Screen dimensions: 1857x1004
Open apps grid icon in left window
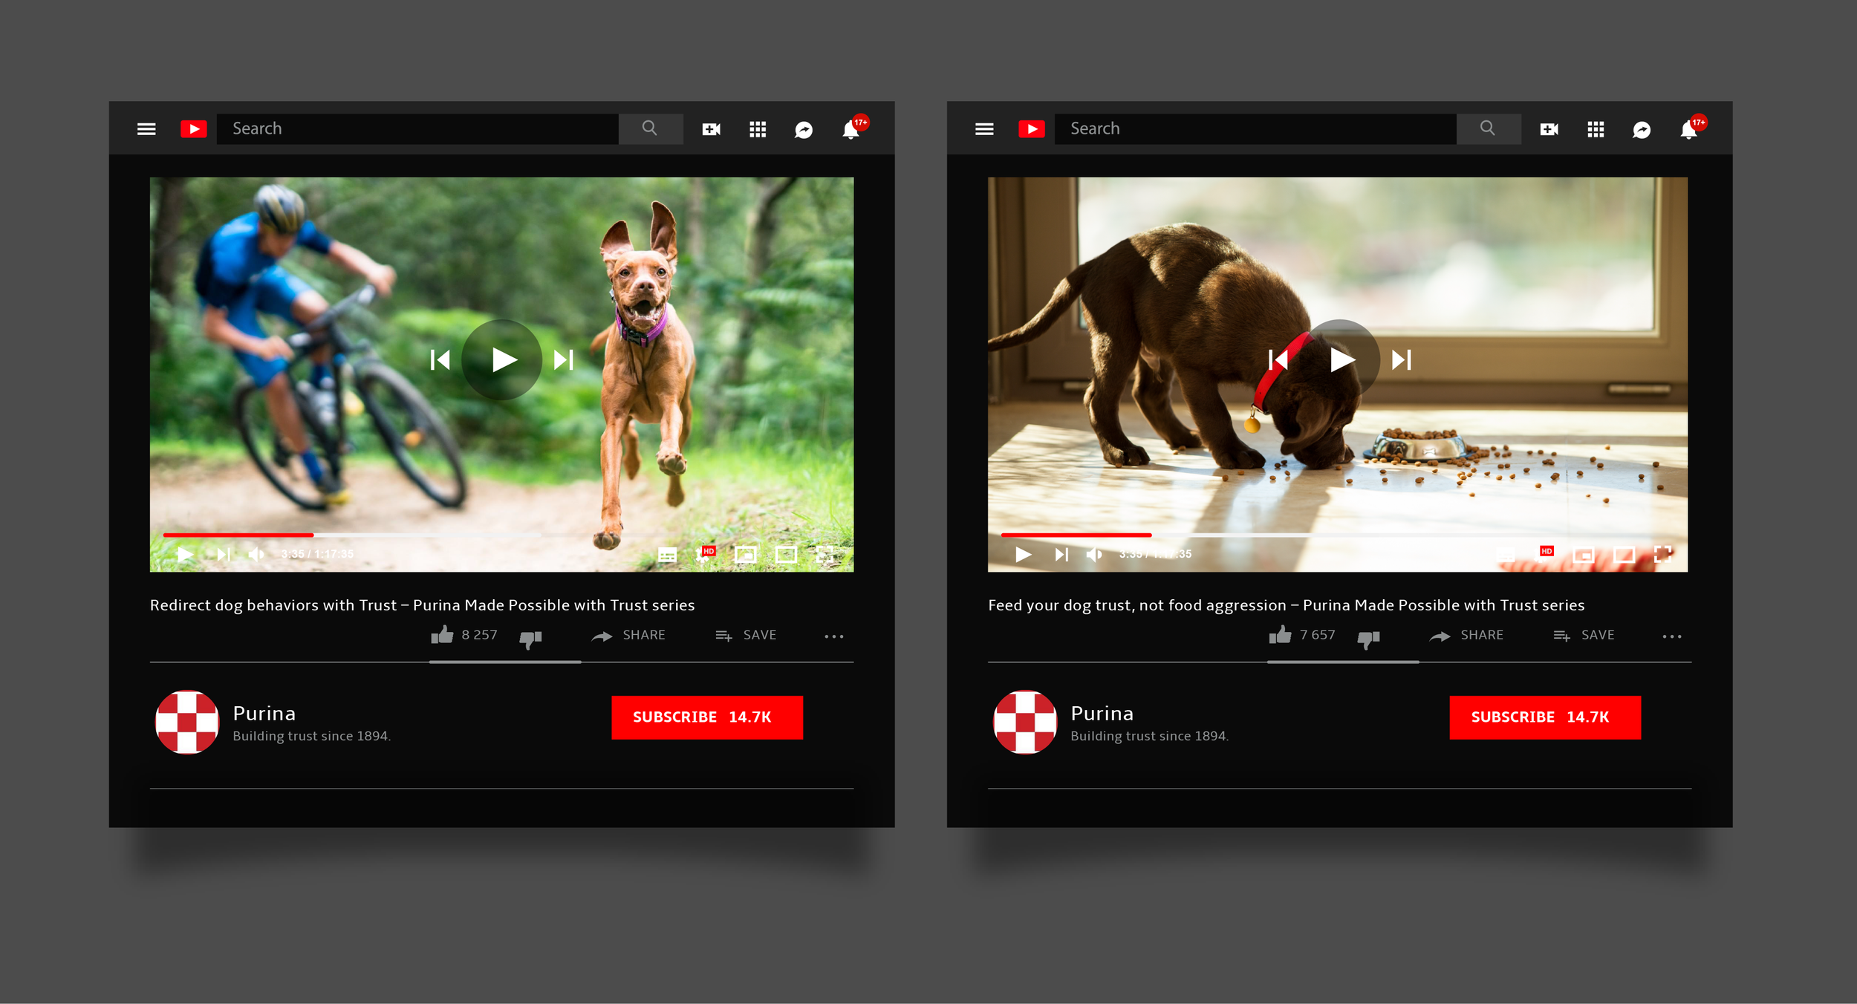(757, 129)
